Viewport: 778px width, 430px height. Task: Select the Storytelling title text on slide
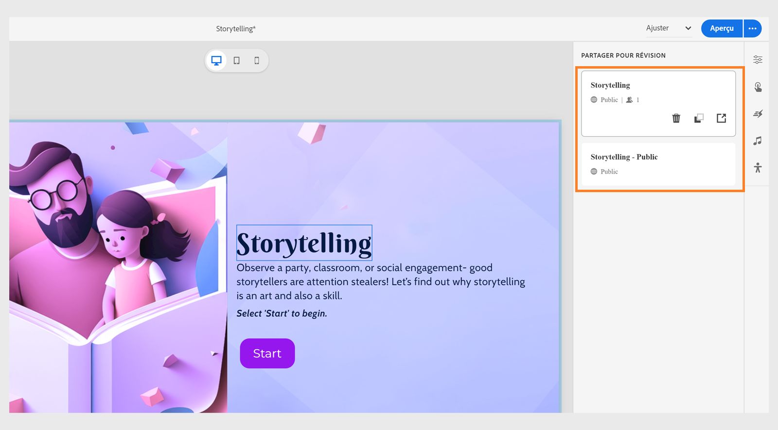click(304, 243)
